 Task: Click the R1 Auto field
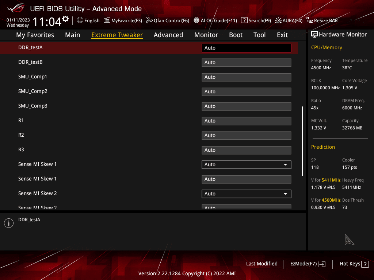click(247, 121)
